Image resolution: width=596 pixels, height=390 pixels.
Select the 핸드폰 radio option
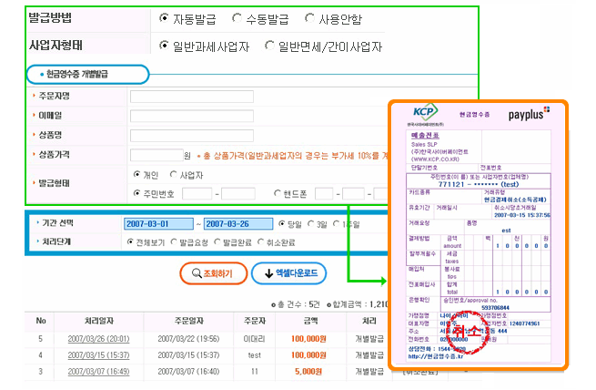pos(278,193)
